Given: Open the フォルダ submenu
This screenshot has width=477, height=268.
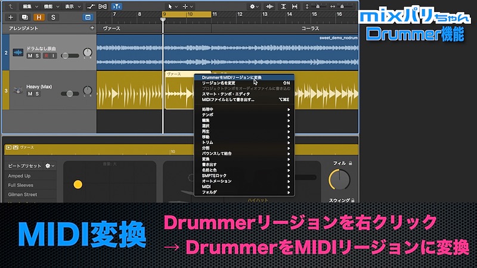Looking at the screenshot, I should coord(244,192).
